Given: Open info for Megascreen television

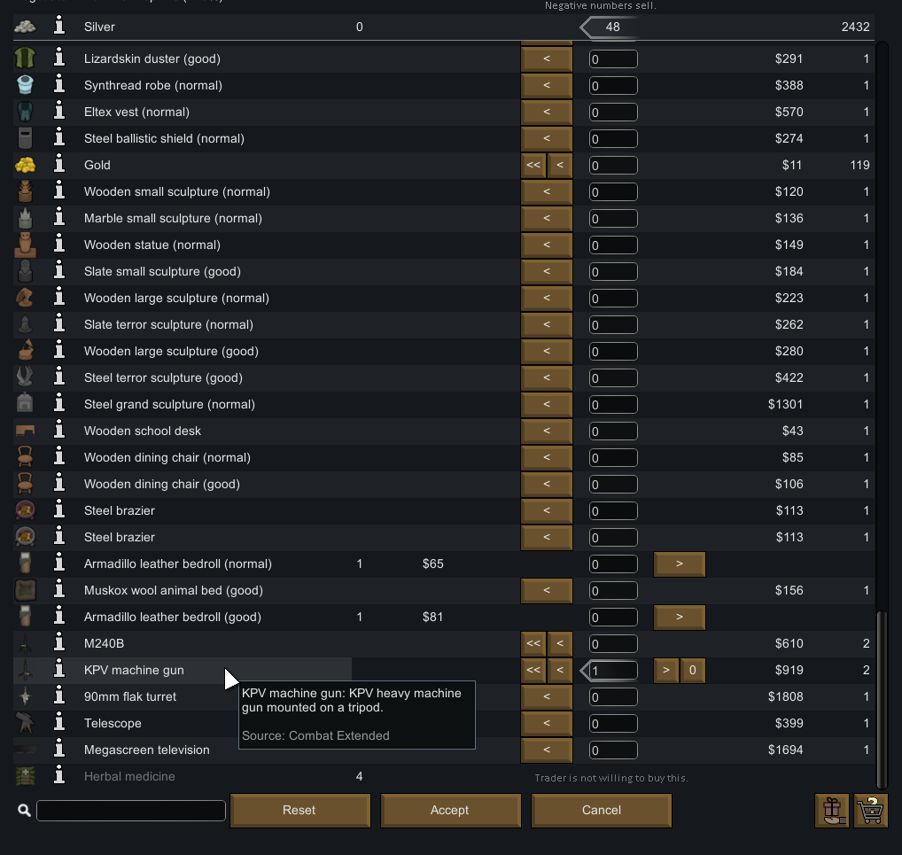Looking at the screenshot, I should [59, 750].
